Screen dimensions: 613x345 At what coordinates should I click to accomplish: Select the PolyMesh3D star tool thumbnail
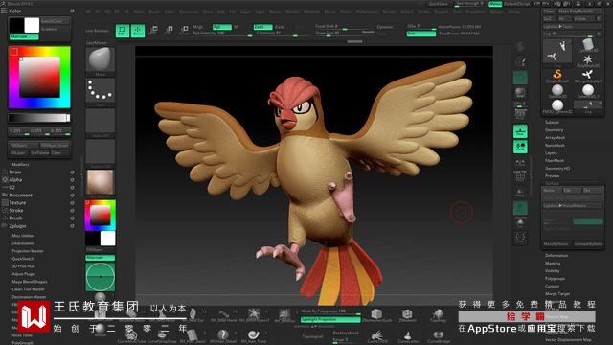[587, 59]
